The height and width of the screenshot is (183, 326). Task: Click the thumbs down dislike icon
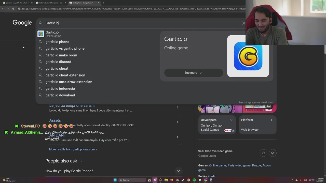pos(273,153)
